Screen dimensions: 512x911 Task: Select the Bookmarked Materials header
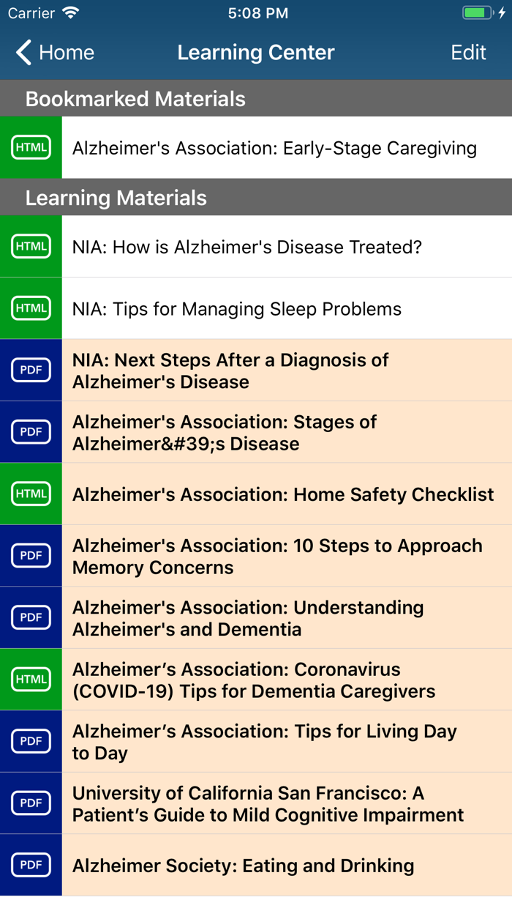(135, 98)
